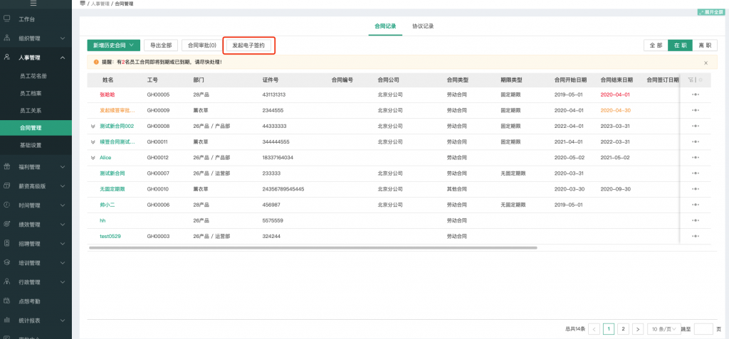This screenshot has width=729, height=339.
Task: Click the 人事管理 person icon
Action: pyautogui.click(x=7, y=57)
